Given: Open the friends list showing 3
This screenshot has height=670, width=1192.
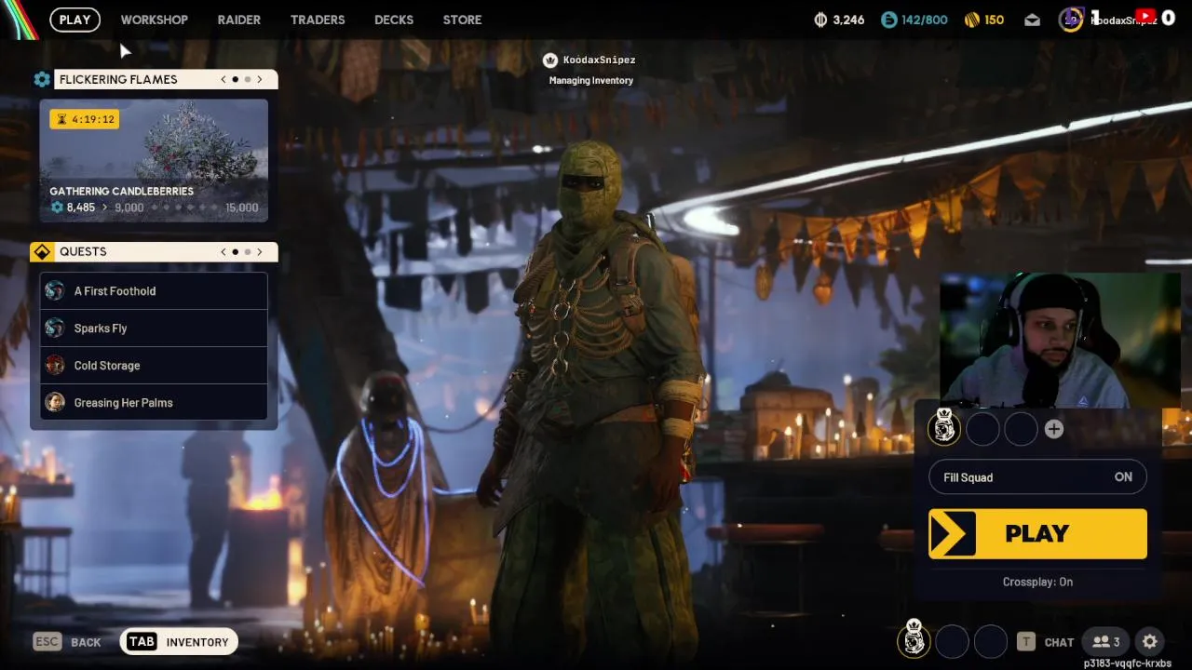Looking at the screenshot, I should [1107, 641].
